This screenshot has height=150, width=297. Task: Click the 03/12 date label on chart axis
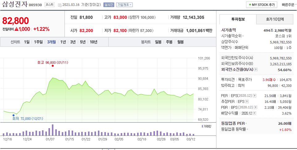point(191,139)
